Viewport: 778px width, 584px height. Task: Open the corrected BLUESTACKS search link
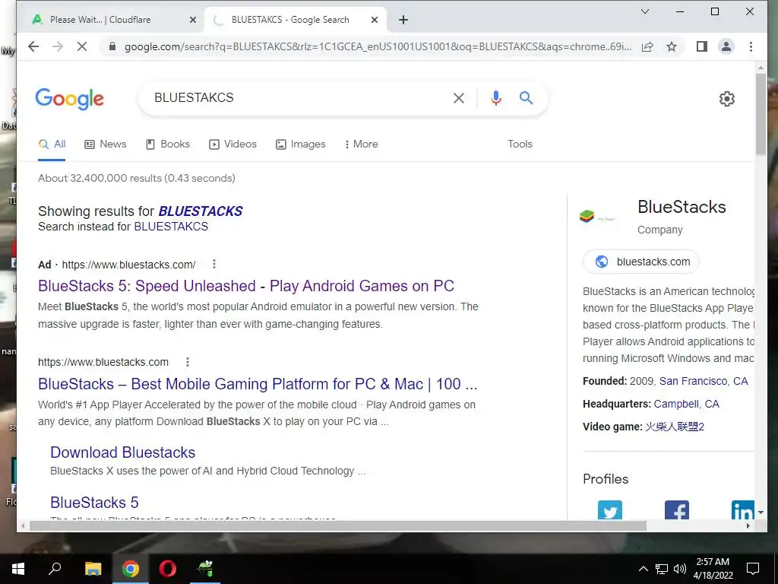(x=201, y=211)
